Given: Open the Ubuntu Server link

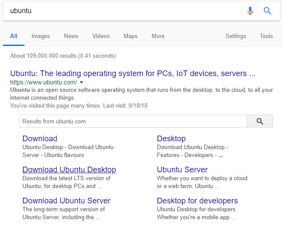Looking at the screenshot, I should (182, 170).
